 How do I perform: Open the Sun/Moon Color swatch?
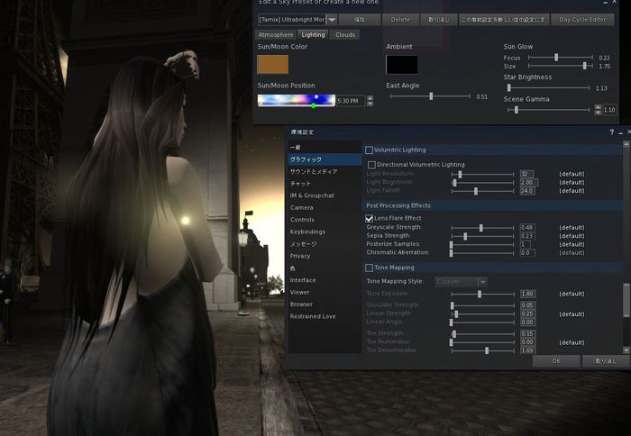point(273,64)
